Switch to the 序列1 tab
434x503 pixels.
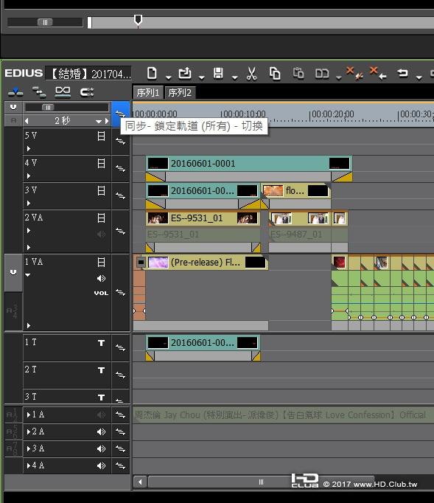(x=148, y=93)
